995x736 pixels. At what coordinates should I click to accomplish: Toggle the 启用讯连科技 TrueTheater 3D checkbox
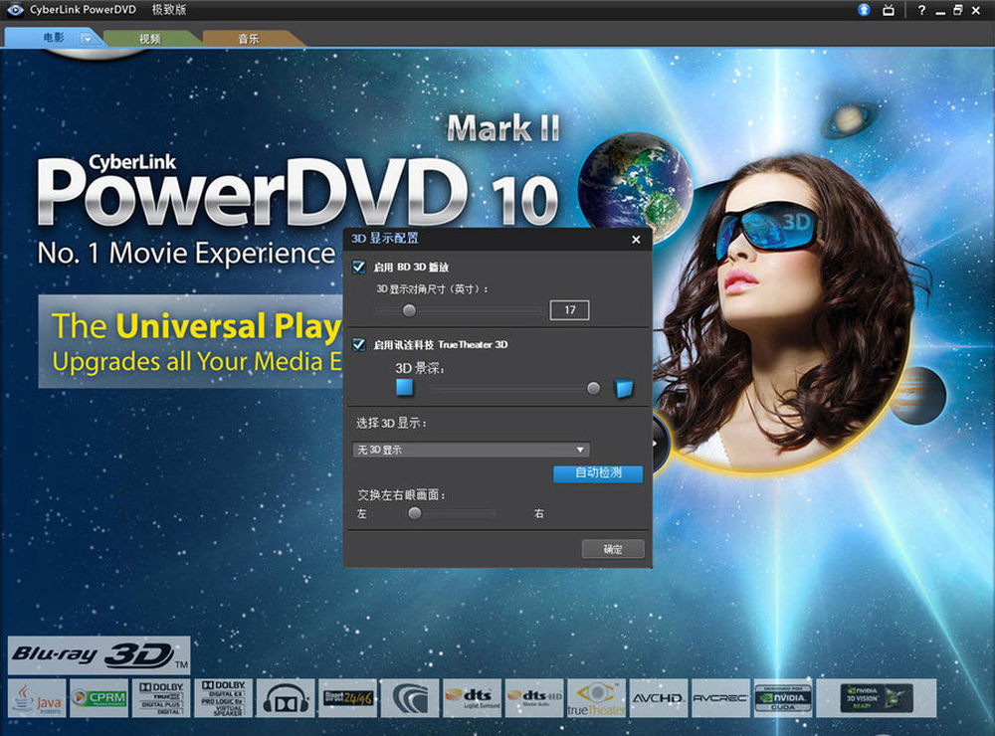359,344
